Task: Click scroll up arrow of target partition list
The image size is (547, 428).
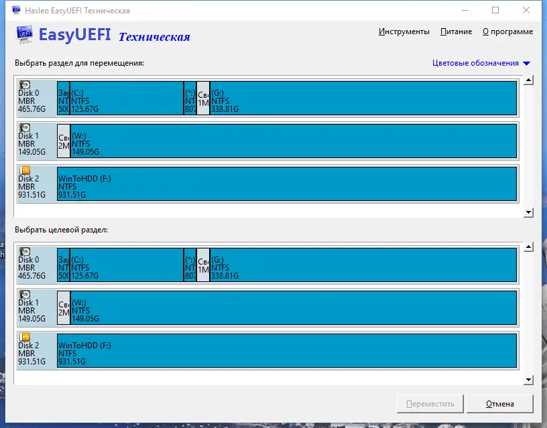Action: 528,247
